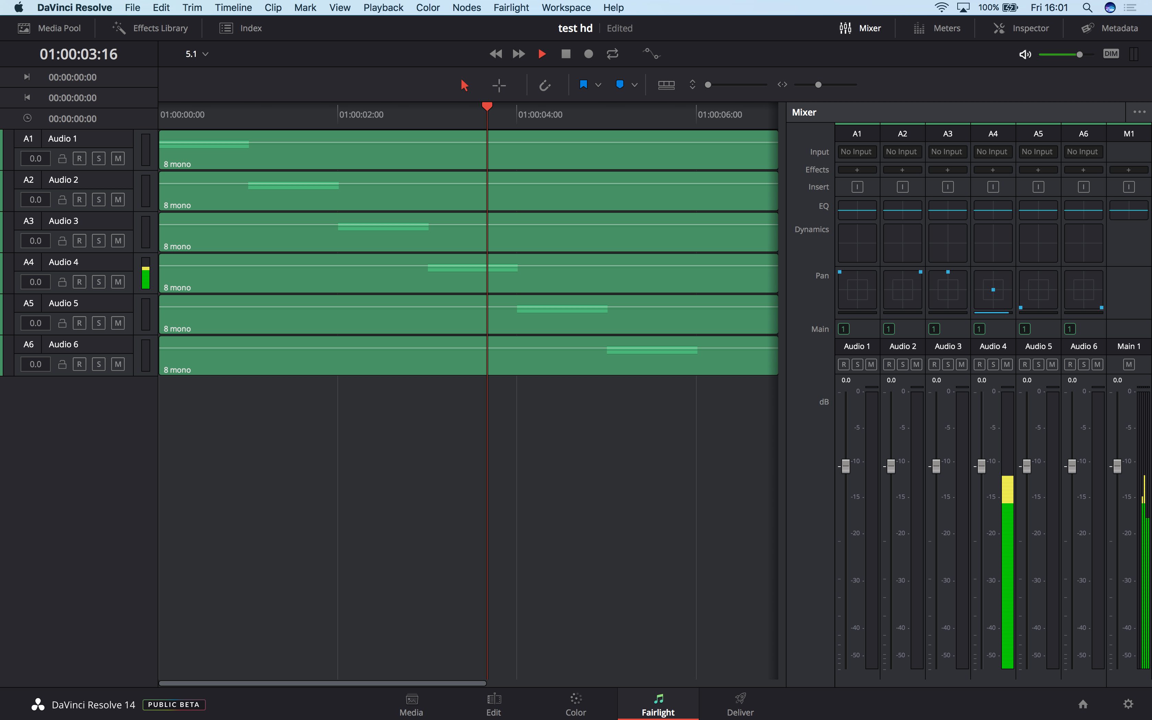Lock the Audio 4 track
Viewport: 1152px width, 720px height.
coord(62,282)
